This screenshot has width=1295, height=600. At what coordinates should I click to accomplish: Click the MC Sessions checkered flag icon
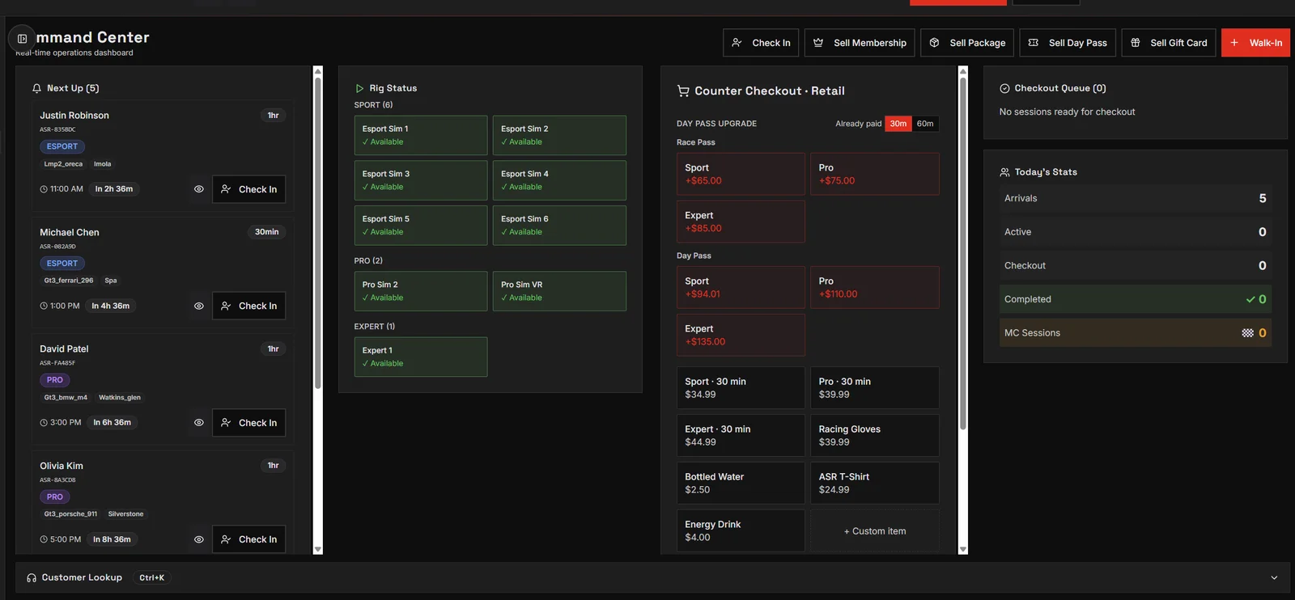coord(1247,333)
